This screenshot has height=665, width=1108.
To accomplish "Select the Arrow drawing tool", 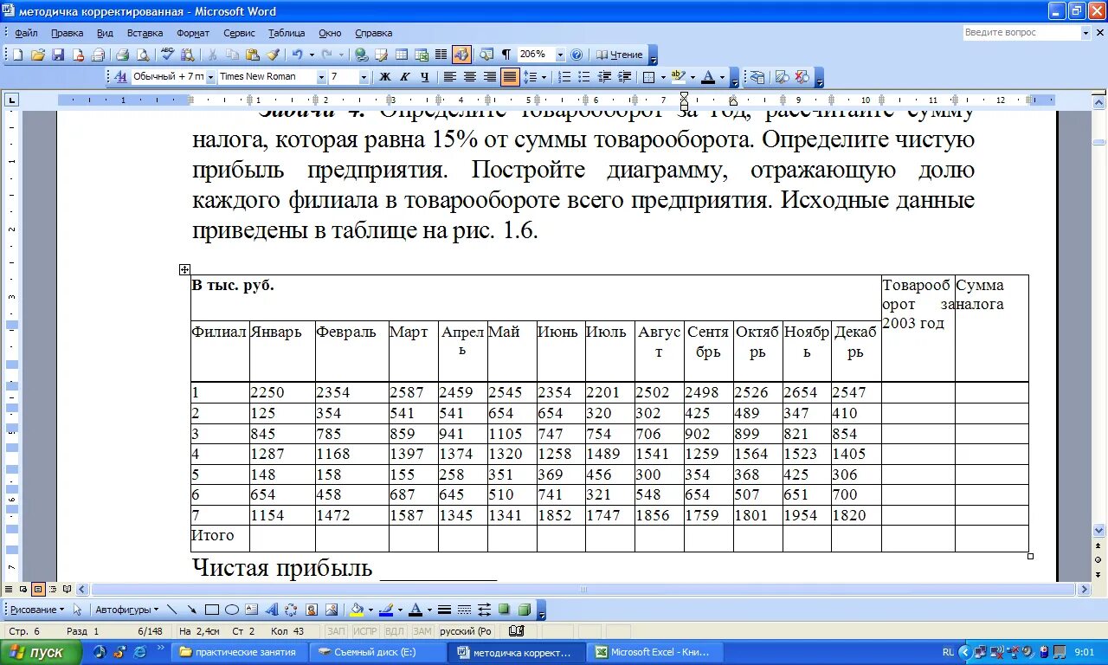I will (191, 610).
